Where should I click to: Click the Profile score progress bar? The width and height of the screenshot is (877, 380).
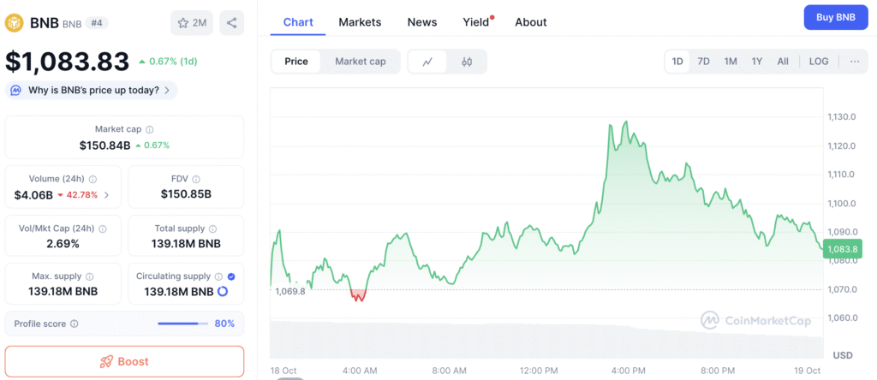182,324
